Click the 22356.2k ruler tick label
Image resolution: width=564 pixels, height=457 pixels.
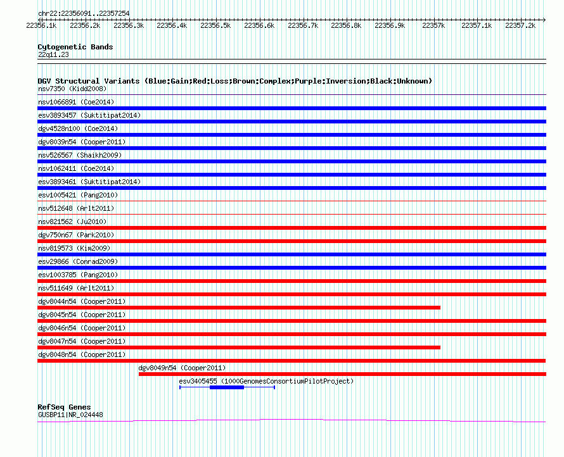tap(85, 25)
